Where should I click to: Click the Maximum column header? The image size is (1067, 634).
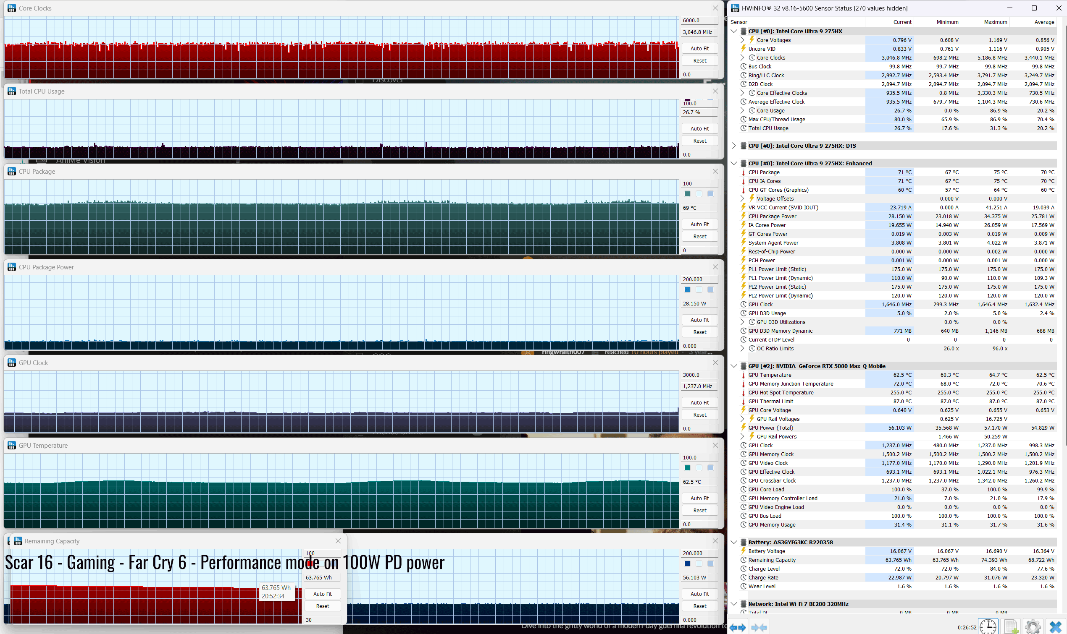click(x=986, y=22)
